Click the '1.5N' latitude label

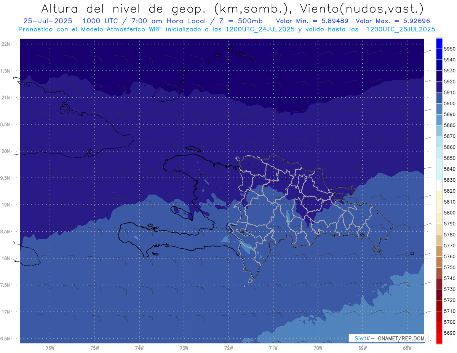click(x=6, y=71)
